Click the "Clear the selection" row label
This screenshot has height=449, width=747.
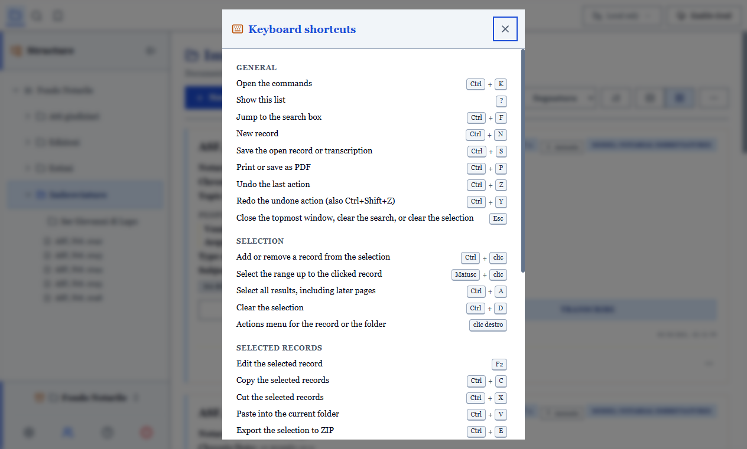(x=270, y=307)
